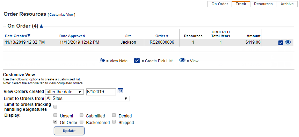Click the View eye legend icon
This screenshot has height=137, width=299.
182,60
